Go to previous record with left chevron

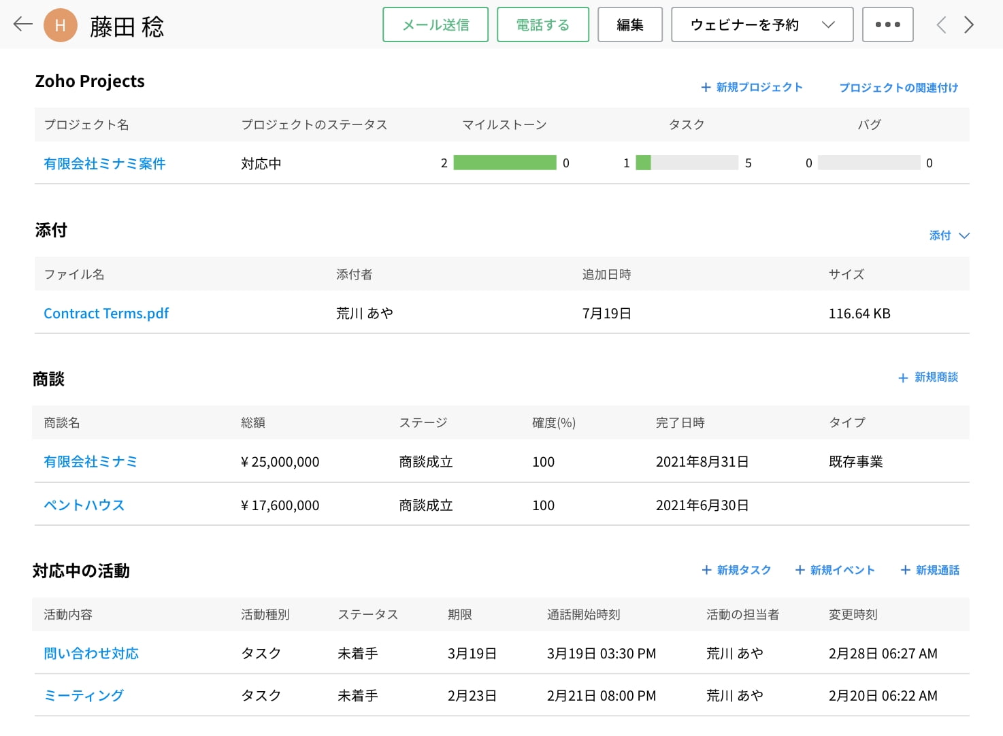tap(941, 25)
